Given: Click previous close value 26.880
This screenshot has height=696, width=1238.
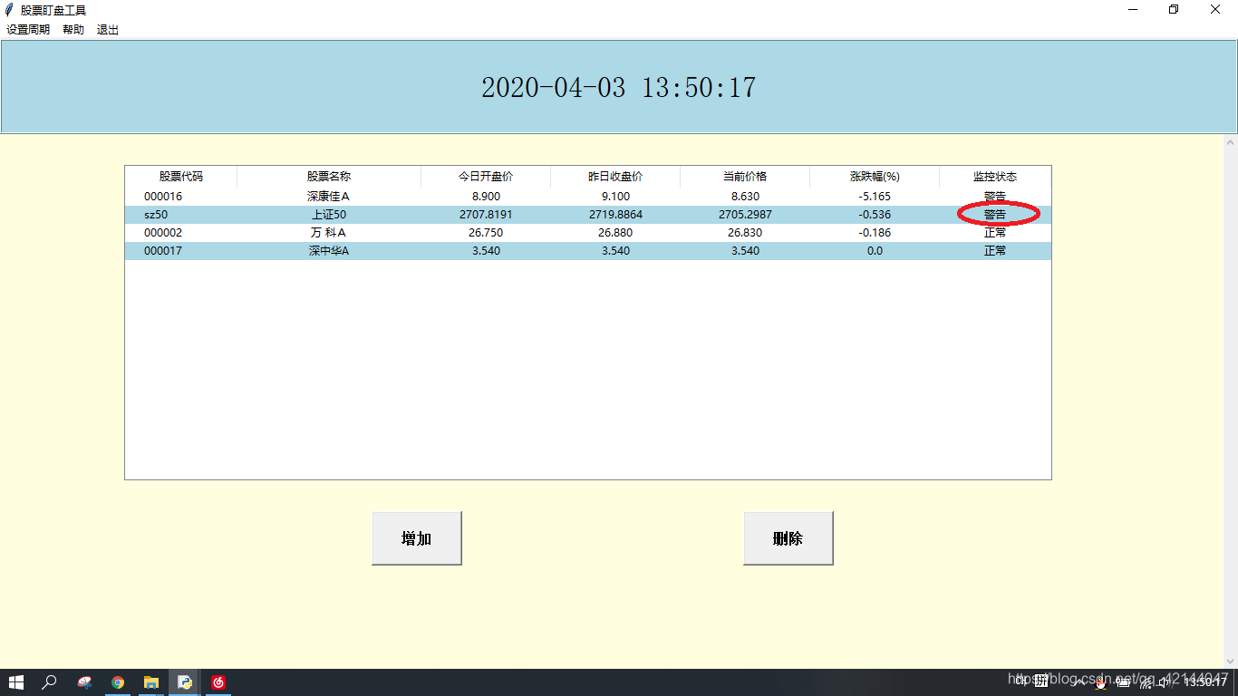Looking at the screenshot, I should pos(615,233).
